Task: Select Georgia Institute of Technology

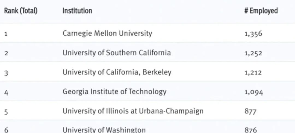Action: point(114,92)
